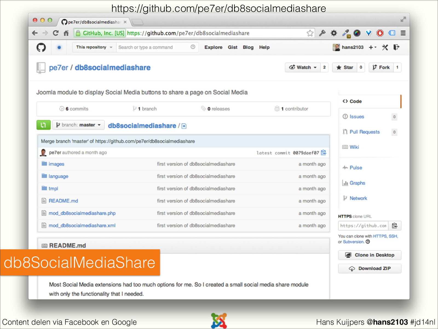Click the pe7er avatar thumbnail
438x329 pixels.
43,152
